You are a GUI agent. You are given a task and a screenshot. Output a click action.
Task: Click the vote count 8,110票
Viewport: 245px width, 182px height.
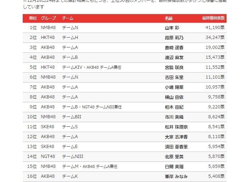click(216, 136)
